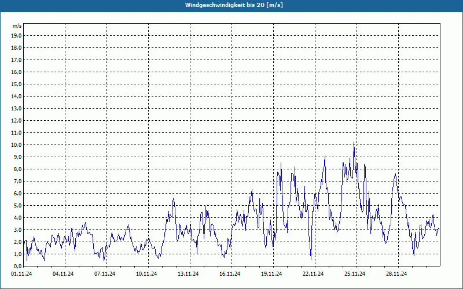Click the 2,0 y-axis value
463x289 pixels.
[17, 242]
